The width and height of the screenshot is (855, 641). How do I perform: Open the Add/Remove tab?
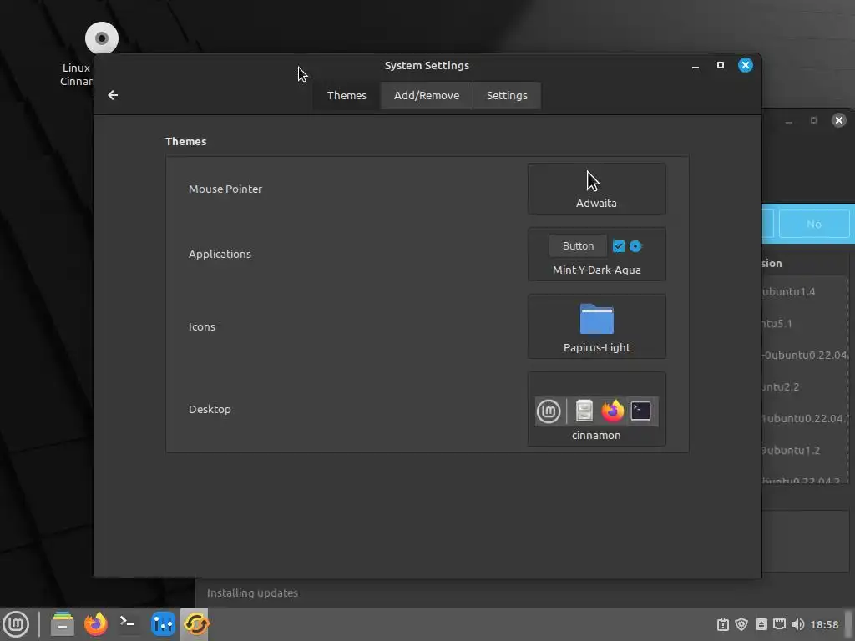[427, 95]
